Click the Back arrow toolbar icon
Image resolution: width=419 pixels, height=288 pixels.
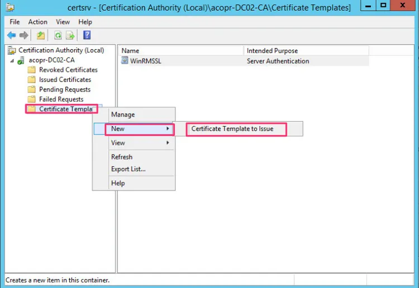[x=11, y=36]
